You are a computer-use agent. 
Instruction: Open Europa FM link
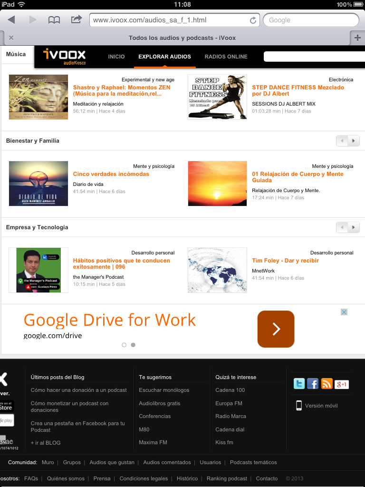[x=229, y=403]
